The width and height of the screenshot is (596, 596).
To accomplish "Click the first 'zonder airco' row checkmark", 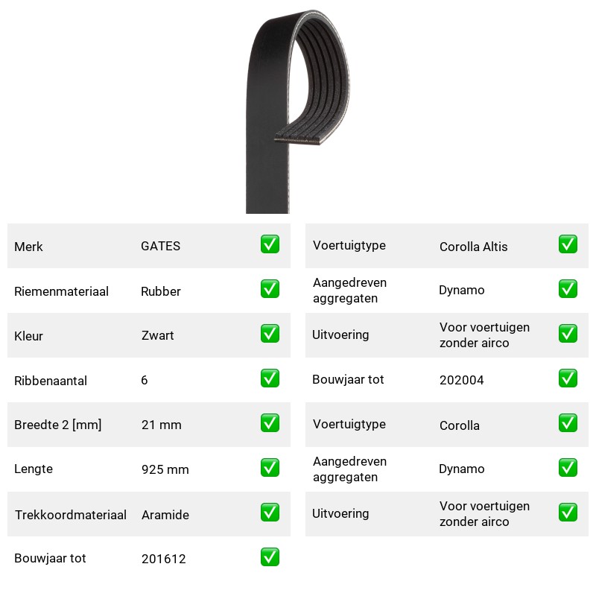I will (x=568, y=333).
